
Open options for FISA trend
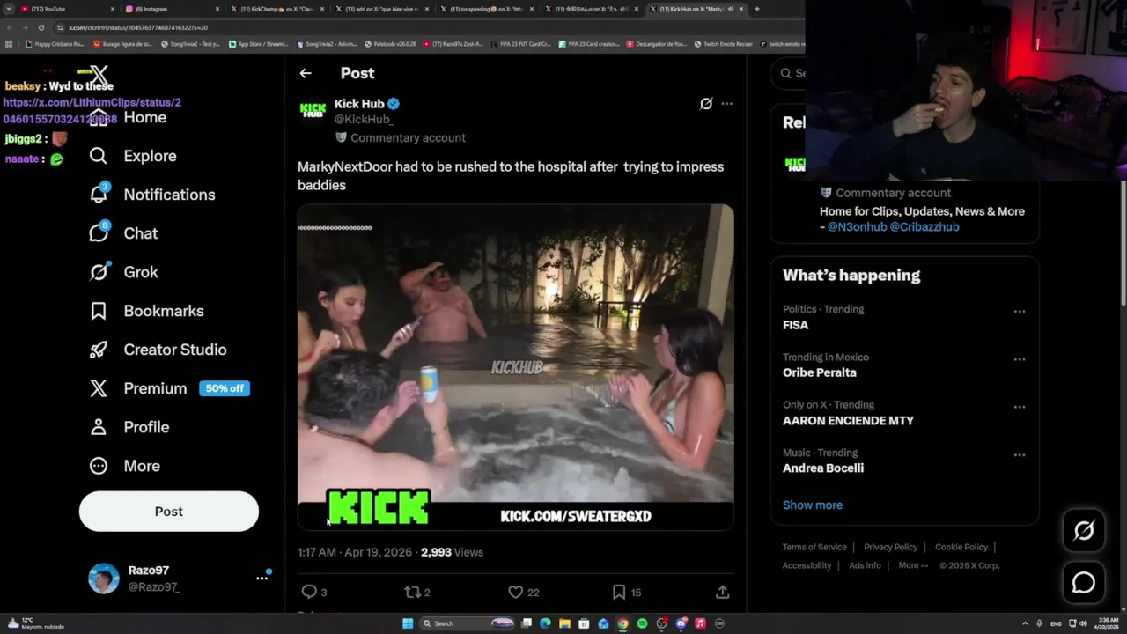click(1019, 312)
